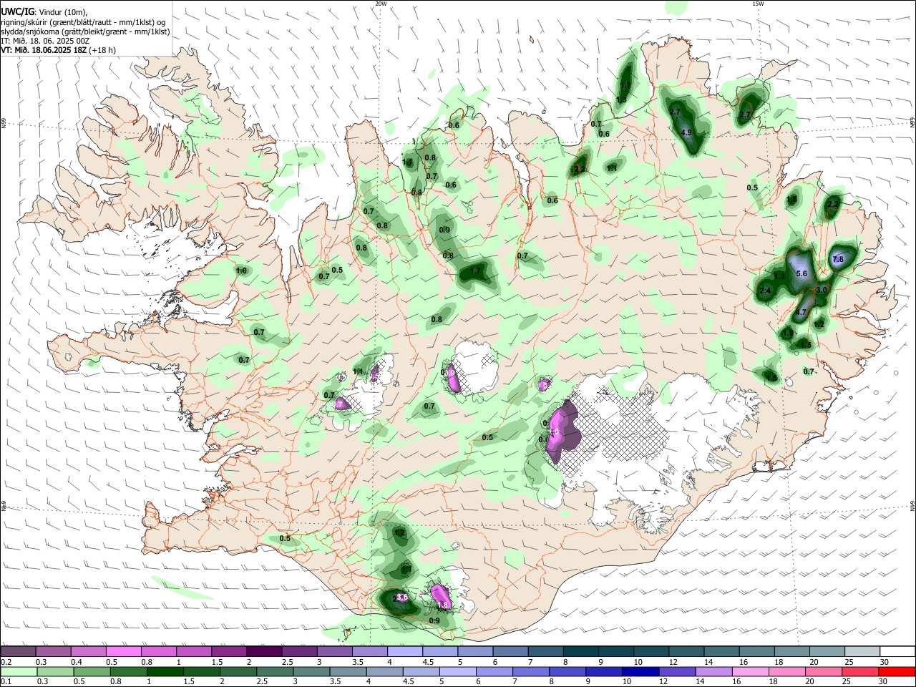Click the rain legend swatch labeled 25
The image size is (916, 687).
click(x=860, y=672)
